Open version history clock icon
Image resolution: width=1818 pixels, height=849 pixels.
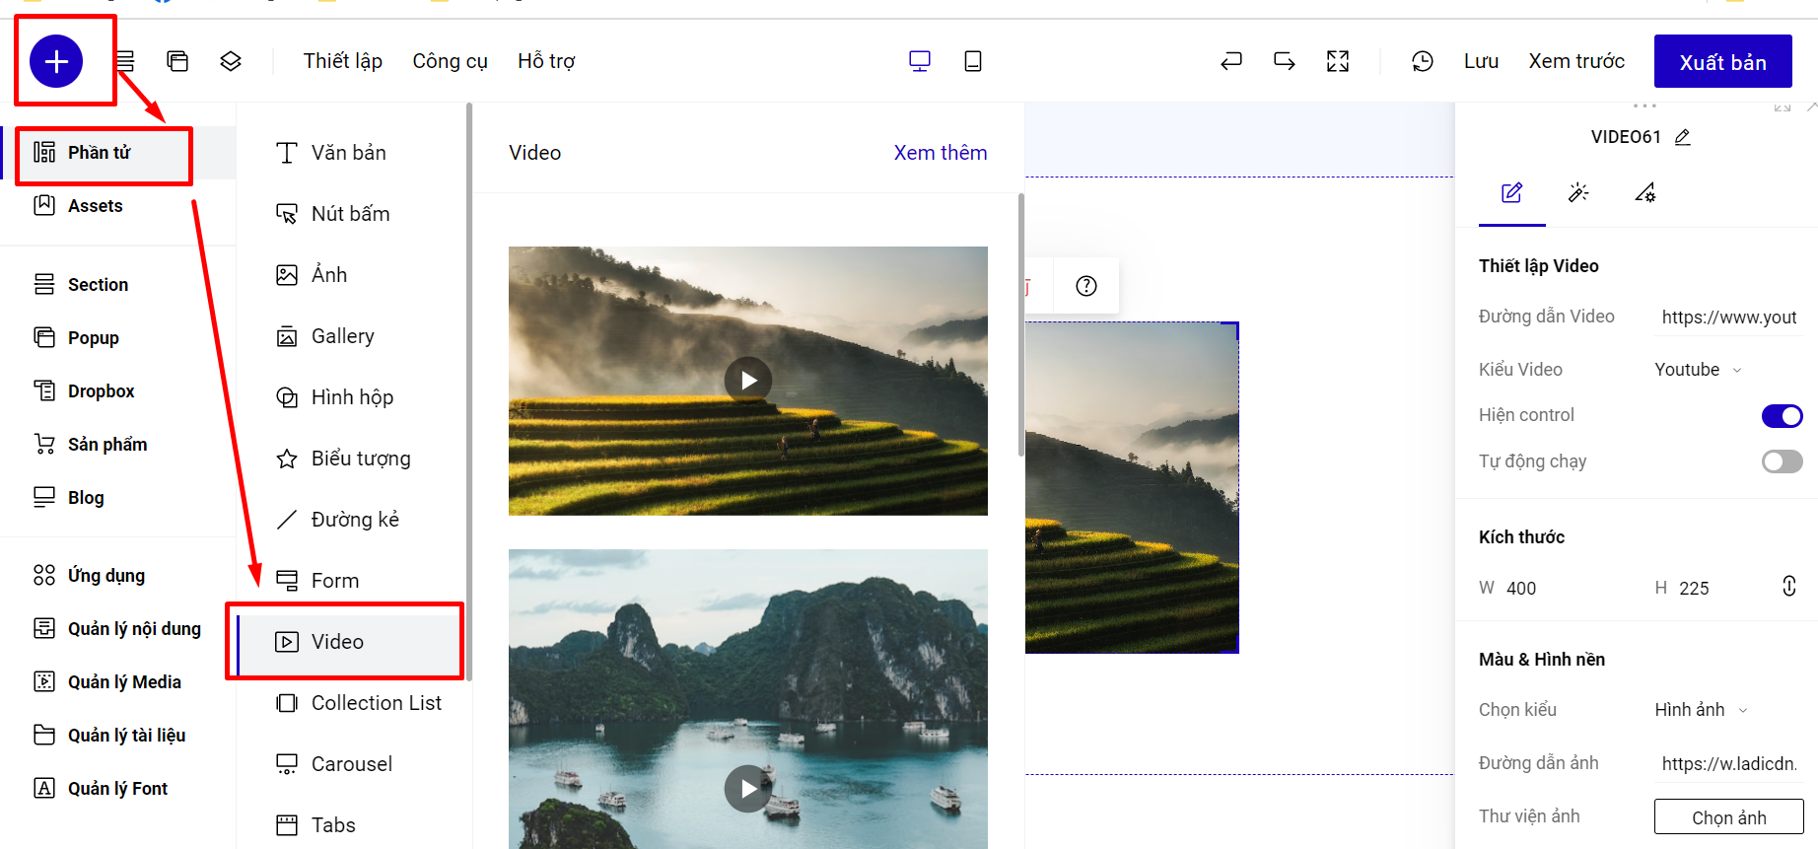click(1422, 61)
